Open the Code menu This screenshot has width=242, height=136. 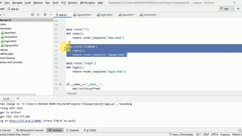pos(28,3)
